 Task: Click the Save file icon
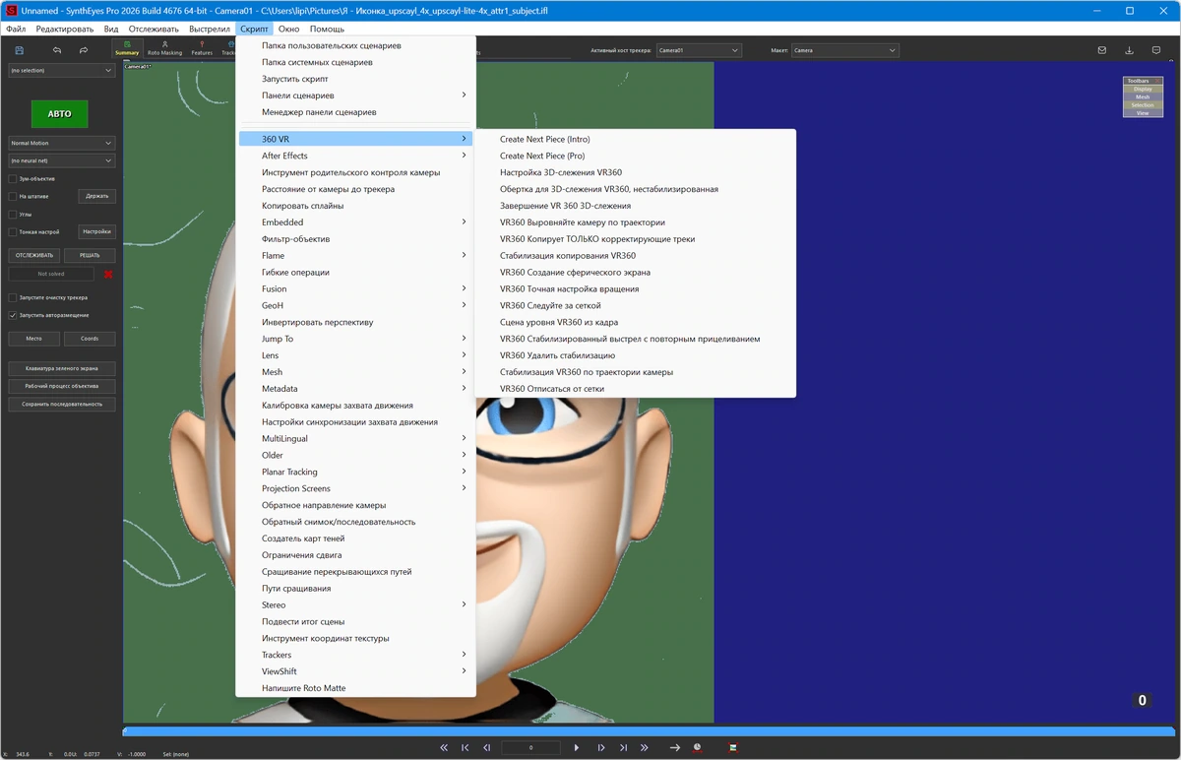(20, 50)
